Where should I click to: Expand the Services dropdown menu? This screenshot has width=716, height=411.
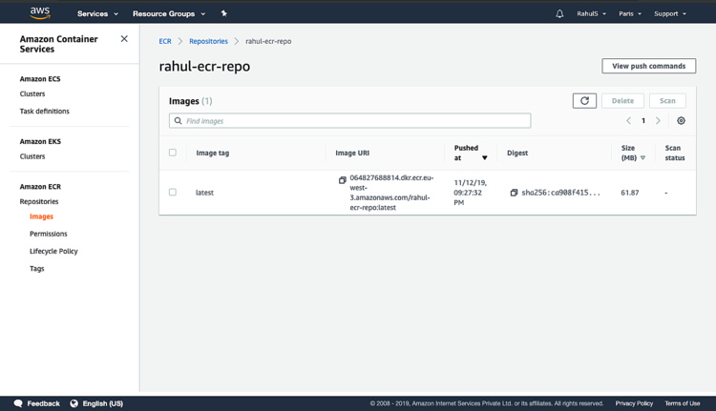(x=97, y=13)
